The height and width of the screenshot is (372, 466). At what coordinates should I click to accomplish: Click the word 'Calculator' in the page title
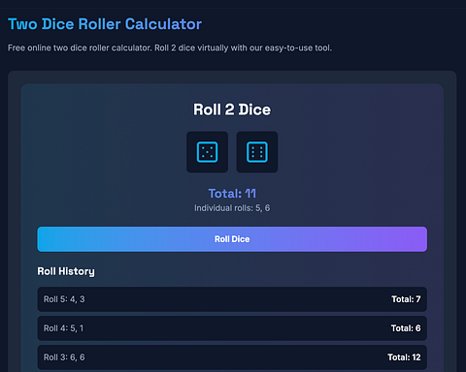[x=163, y=24]
